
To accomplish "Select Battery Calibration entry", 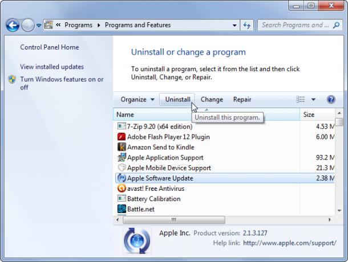I will tap(225, 199).
